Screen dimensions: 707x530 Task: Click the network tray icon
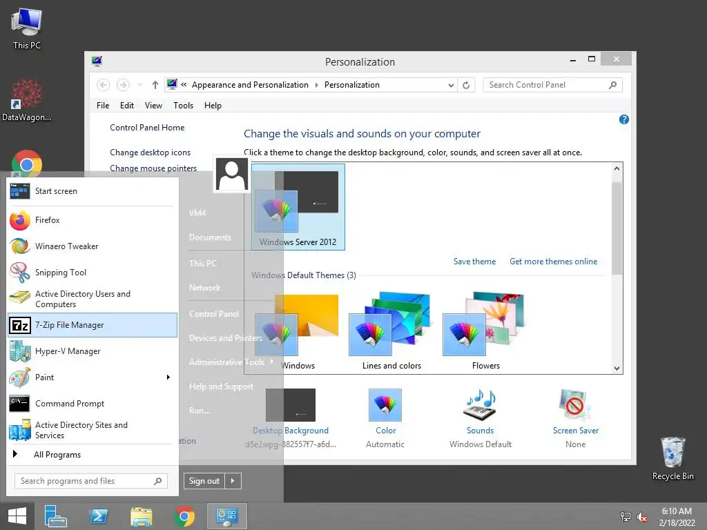coord(625,516)
